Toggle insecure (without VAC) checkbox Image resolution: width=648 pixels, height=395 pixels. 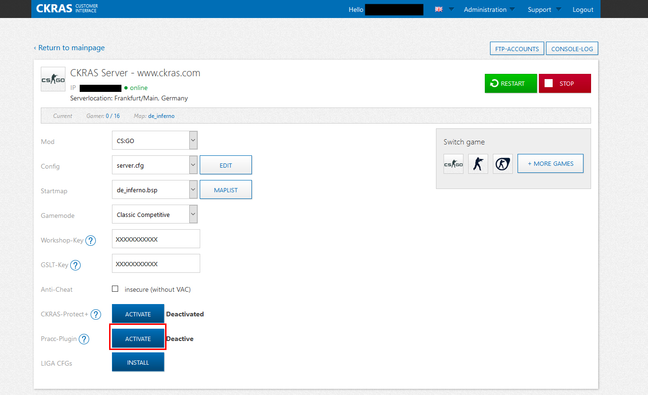(x=115, y=288)
